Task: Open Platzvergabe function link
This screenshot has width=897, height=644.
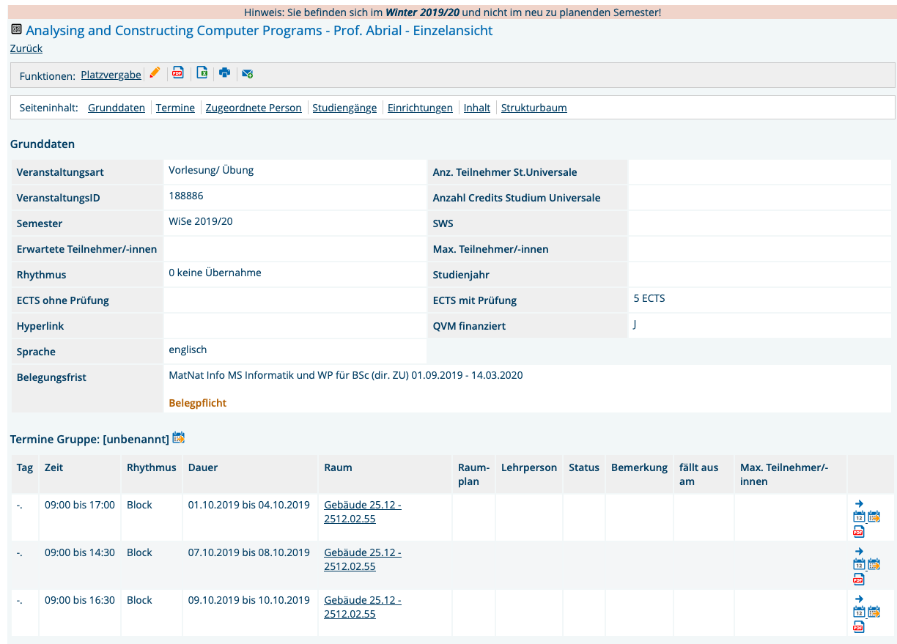Action: click(x=111, y=75)
